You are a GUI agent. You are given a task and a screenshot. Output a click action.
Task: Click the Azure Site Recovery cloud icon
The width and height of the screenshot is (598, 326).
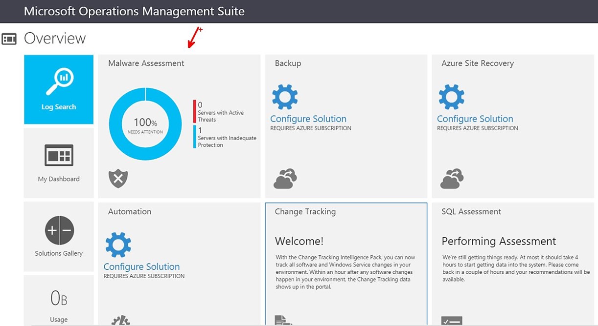coord(452,179)
